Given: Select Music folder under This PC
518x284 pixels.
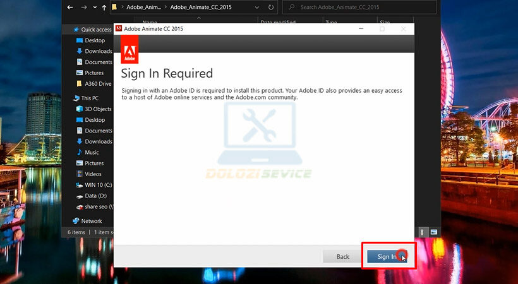Looking at the screenshot, I should (x=92, y=152).
